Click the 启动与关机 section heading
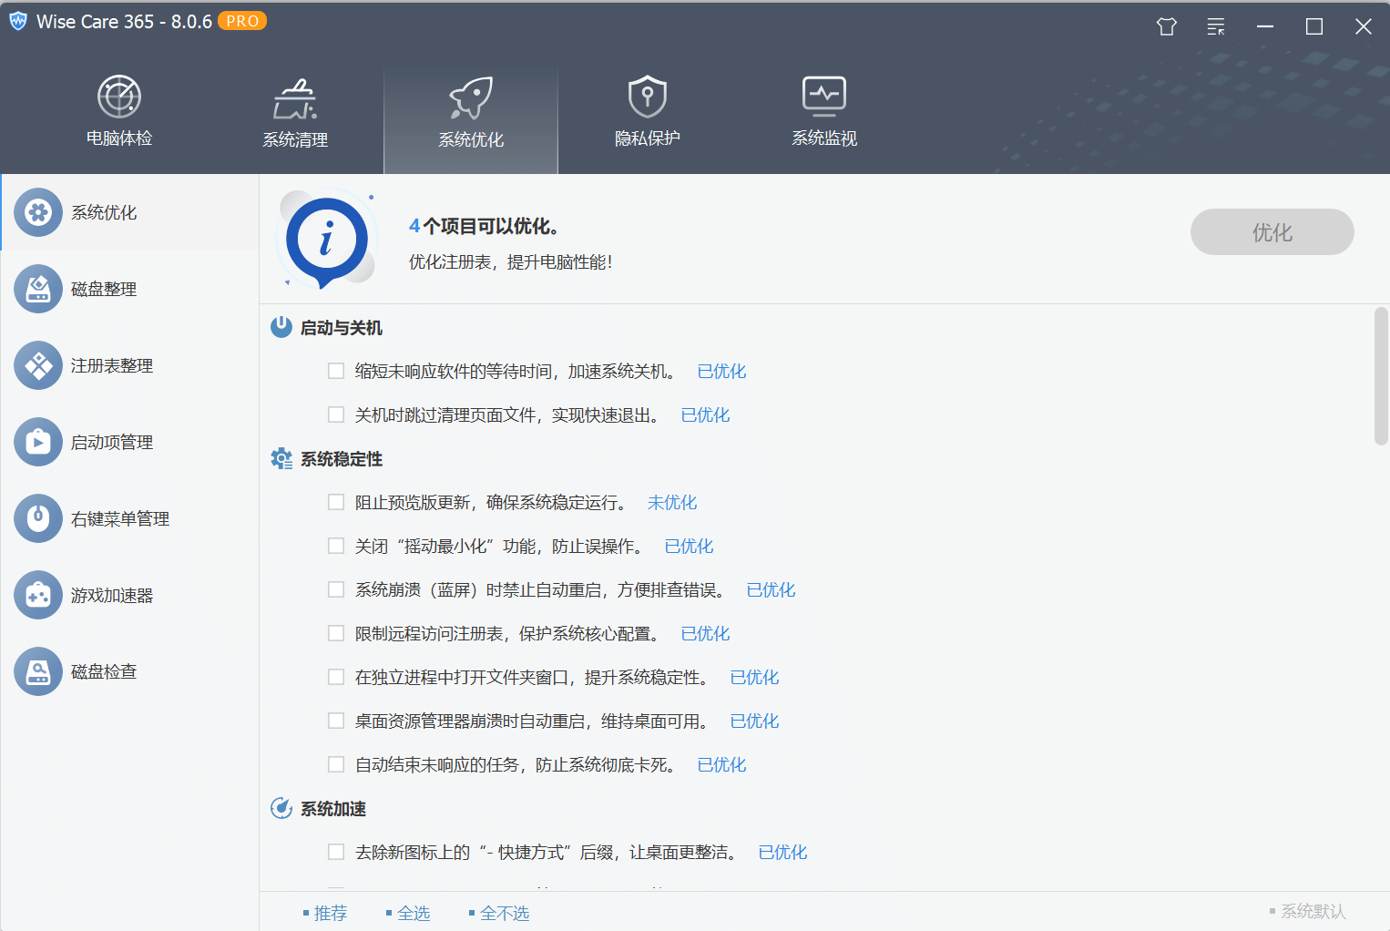 pyautogui.click(x=342, y=328)
